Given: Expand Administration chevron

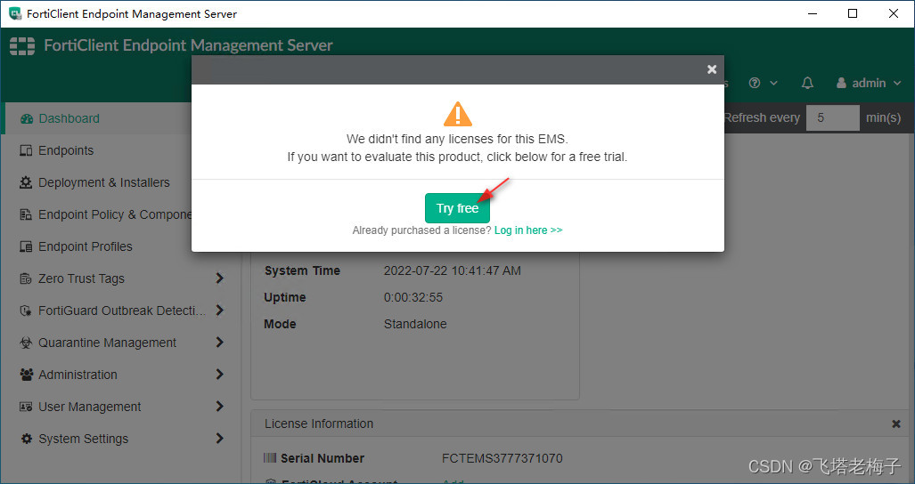Looking at the screenshot, I should (219, 375).
